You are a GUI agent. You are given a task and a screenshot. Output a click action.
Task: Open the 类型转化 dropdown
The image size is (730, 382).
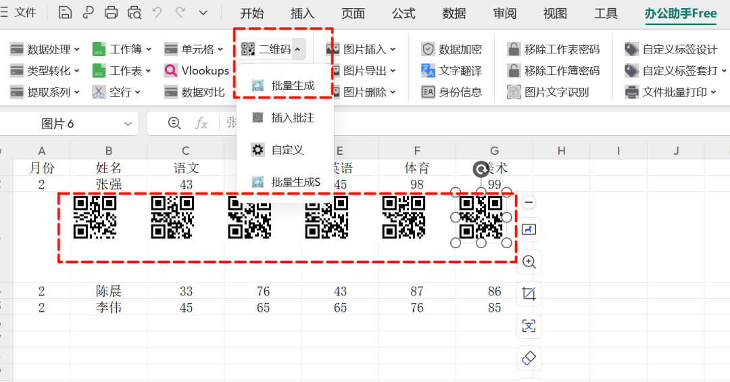[45, 71]
